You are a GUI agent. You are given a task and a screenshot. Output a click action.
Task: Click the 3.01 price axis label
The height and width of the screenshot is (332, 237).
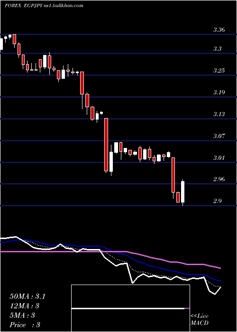(x=219, y=158)
